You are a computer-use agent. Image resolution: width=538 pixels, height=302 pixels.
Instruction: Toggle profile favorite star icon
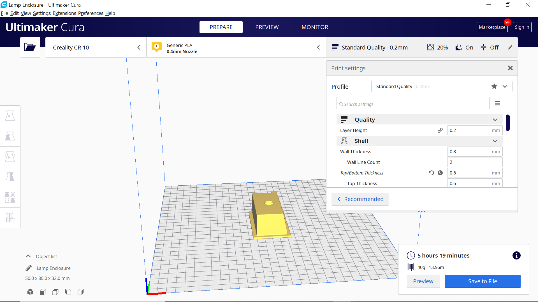click(494, 86)
